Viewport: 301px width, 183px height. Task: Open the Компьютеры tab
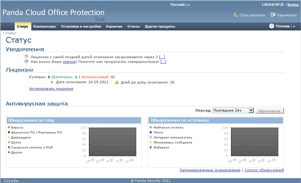45,26
